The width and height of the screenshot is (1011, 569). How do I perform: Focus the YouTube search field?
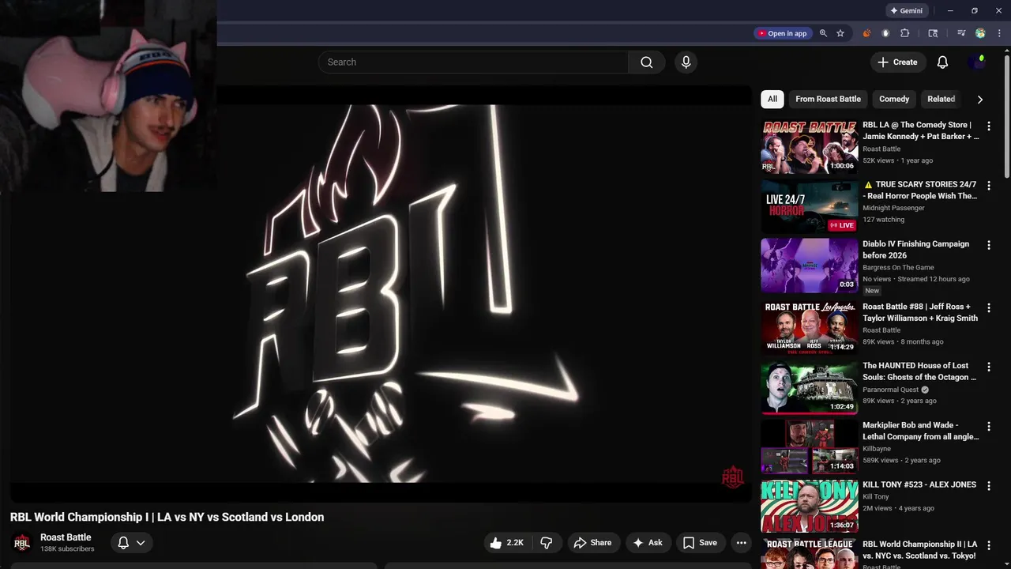point(473,62)
